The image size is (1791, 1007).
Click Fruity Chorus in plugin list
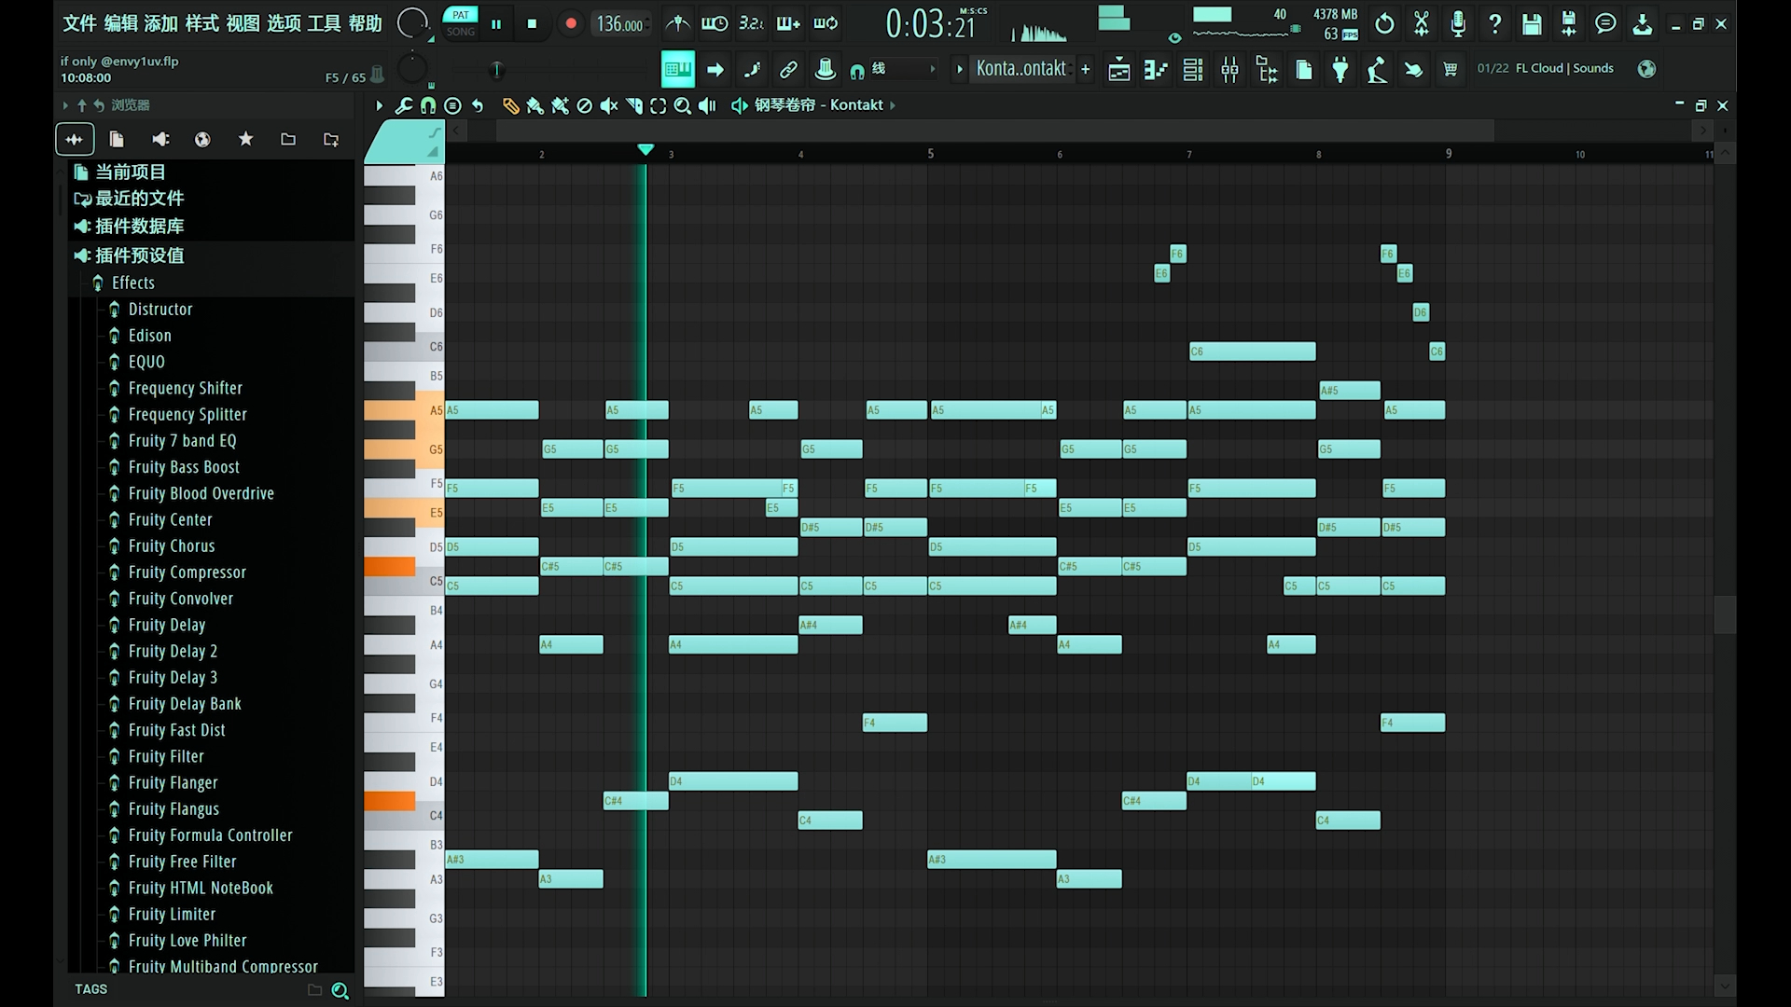pyautogui.click(x=171, y=545)
